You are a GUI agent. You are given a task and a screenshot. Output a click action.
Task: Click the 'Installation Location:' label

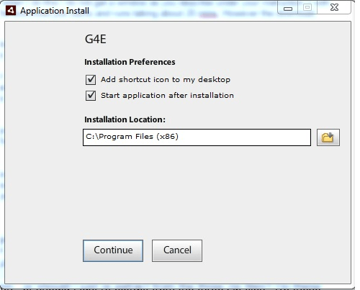125,119
